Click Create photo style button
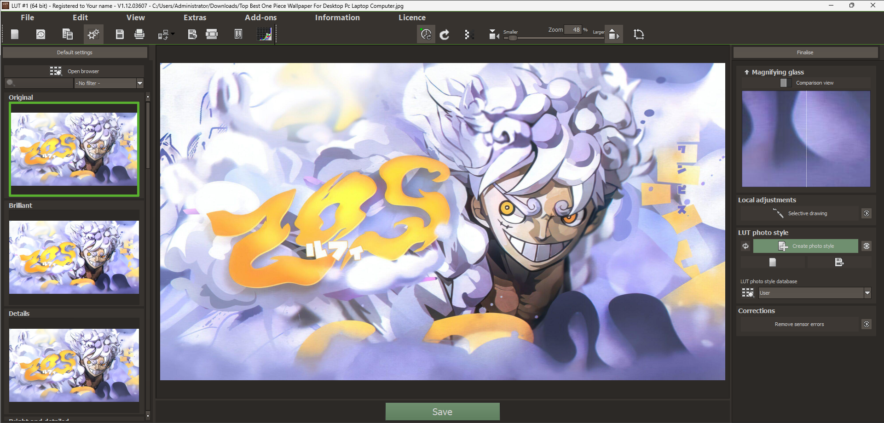The width and height of the screenshot is (884, 423). 805,246
